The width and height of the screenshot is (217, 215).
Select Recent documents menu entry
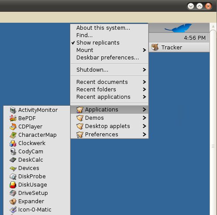pyautogui.click(x=110, y=82)
